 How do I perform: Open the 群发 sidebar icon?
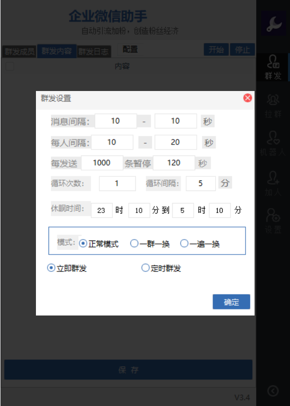273,67
